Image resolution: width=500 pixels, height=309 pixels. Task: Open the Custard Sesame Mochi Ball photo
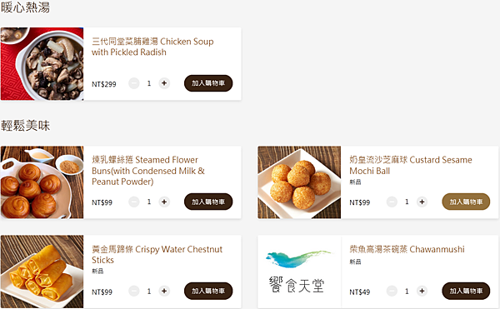[x=299, y=182]
